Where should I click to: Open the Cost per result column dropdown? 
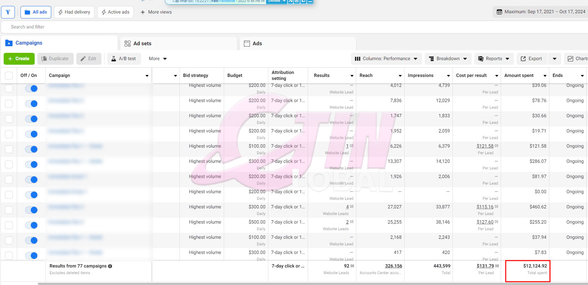[497, 76]
